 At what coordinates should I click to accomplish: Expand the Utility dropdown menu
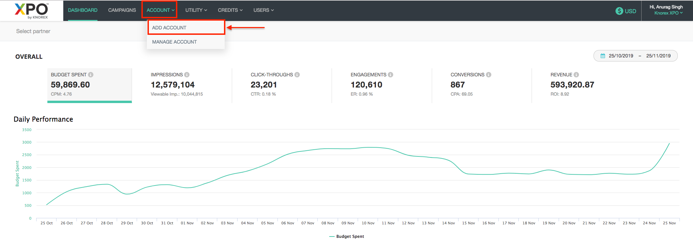click(x=196, y=10)
